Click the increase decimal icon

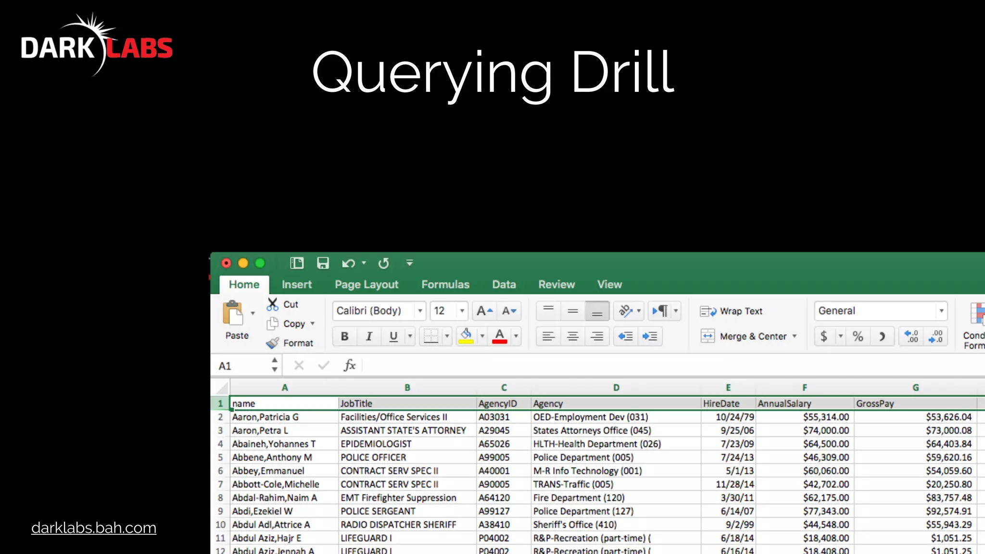click(911, 336)
